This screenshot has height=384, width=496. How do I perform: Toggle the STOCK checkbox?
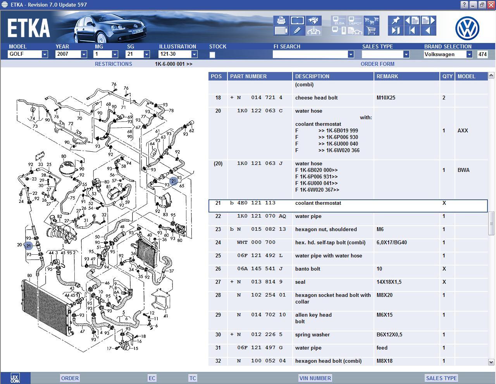tap(212, 55)
